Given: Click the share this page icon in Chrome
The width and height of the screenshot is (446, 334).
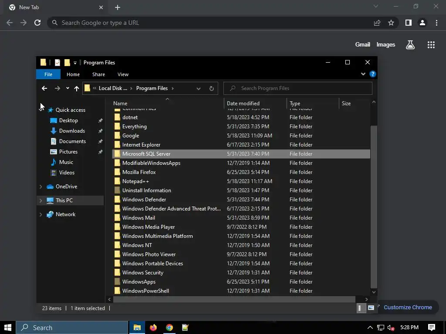Looking at the screenshot, I should click(377, 23).
